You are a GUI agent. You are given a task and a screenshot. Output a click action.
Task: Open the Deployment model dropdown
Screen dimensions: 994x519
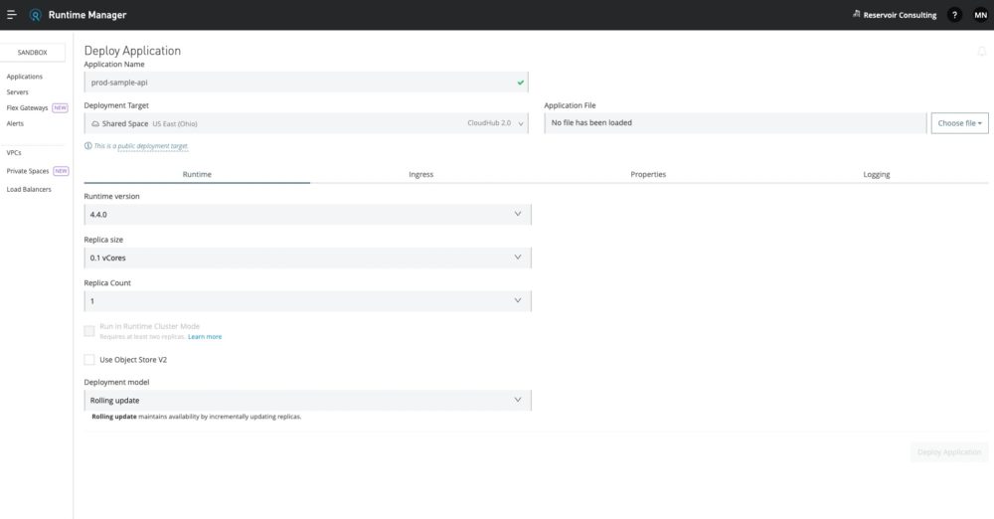(307, 401)
